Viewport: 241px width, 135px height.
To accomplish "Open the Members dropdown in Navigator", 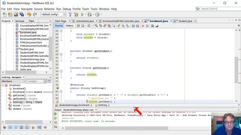I will 14,81.
